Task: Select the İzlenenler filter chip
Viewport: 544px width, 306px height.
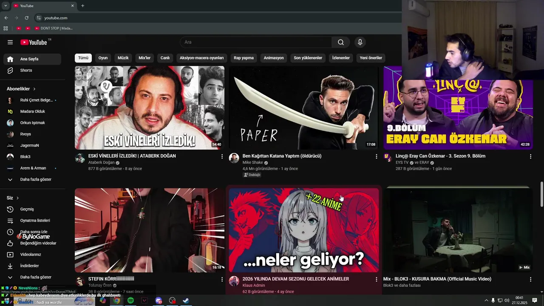Action: (x=341, y=58)
